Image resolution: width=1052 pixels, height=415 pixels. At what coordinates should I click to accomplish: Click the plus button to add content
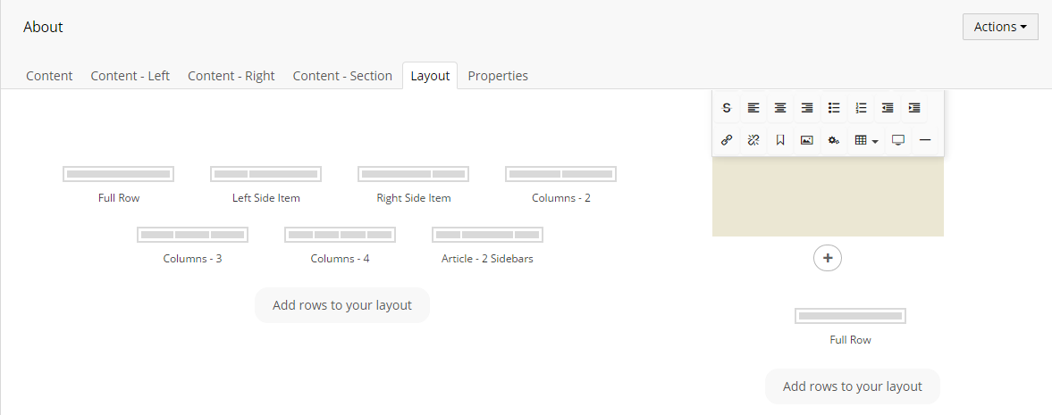(x=828, y=258)
